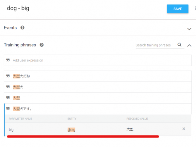Click the Add user expression field

click(x=98, y=60)
